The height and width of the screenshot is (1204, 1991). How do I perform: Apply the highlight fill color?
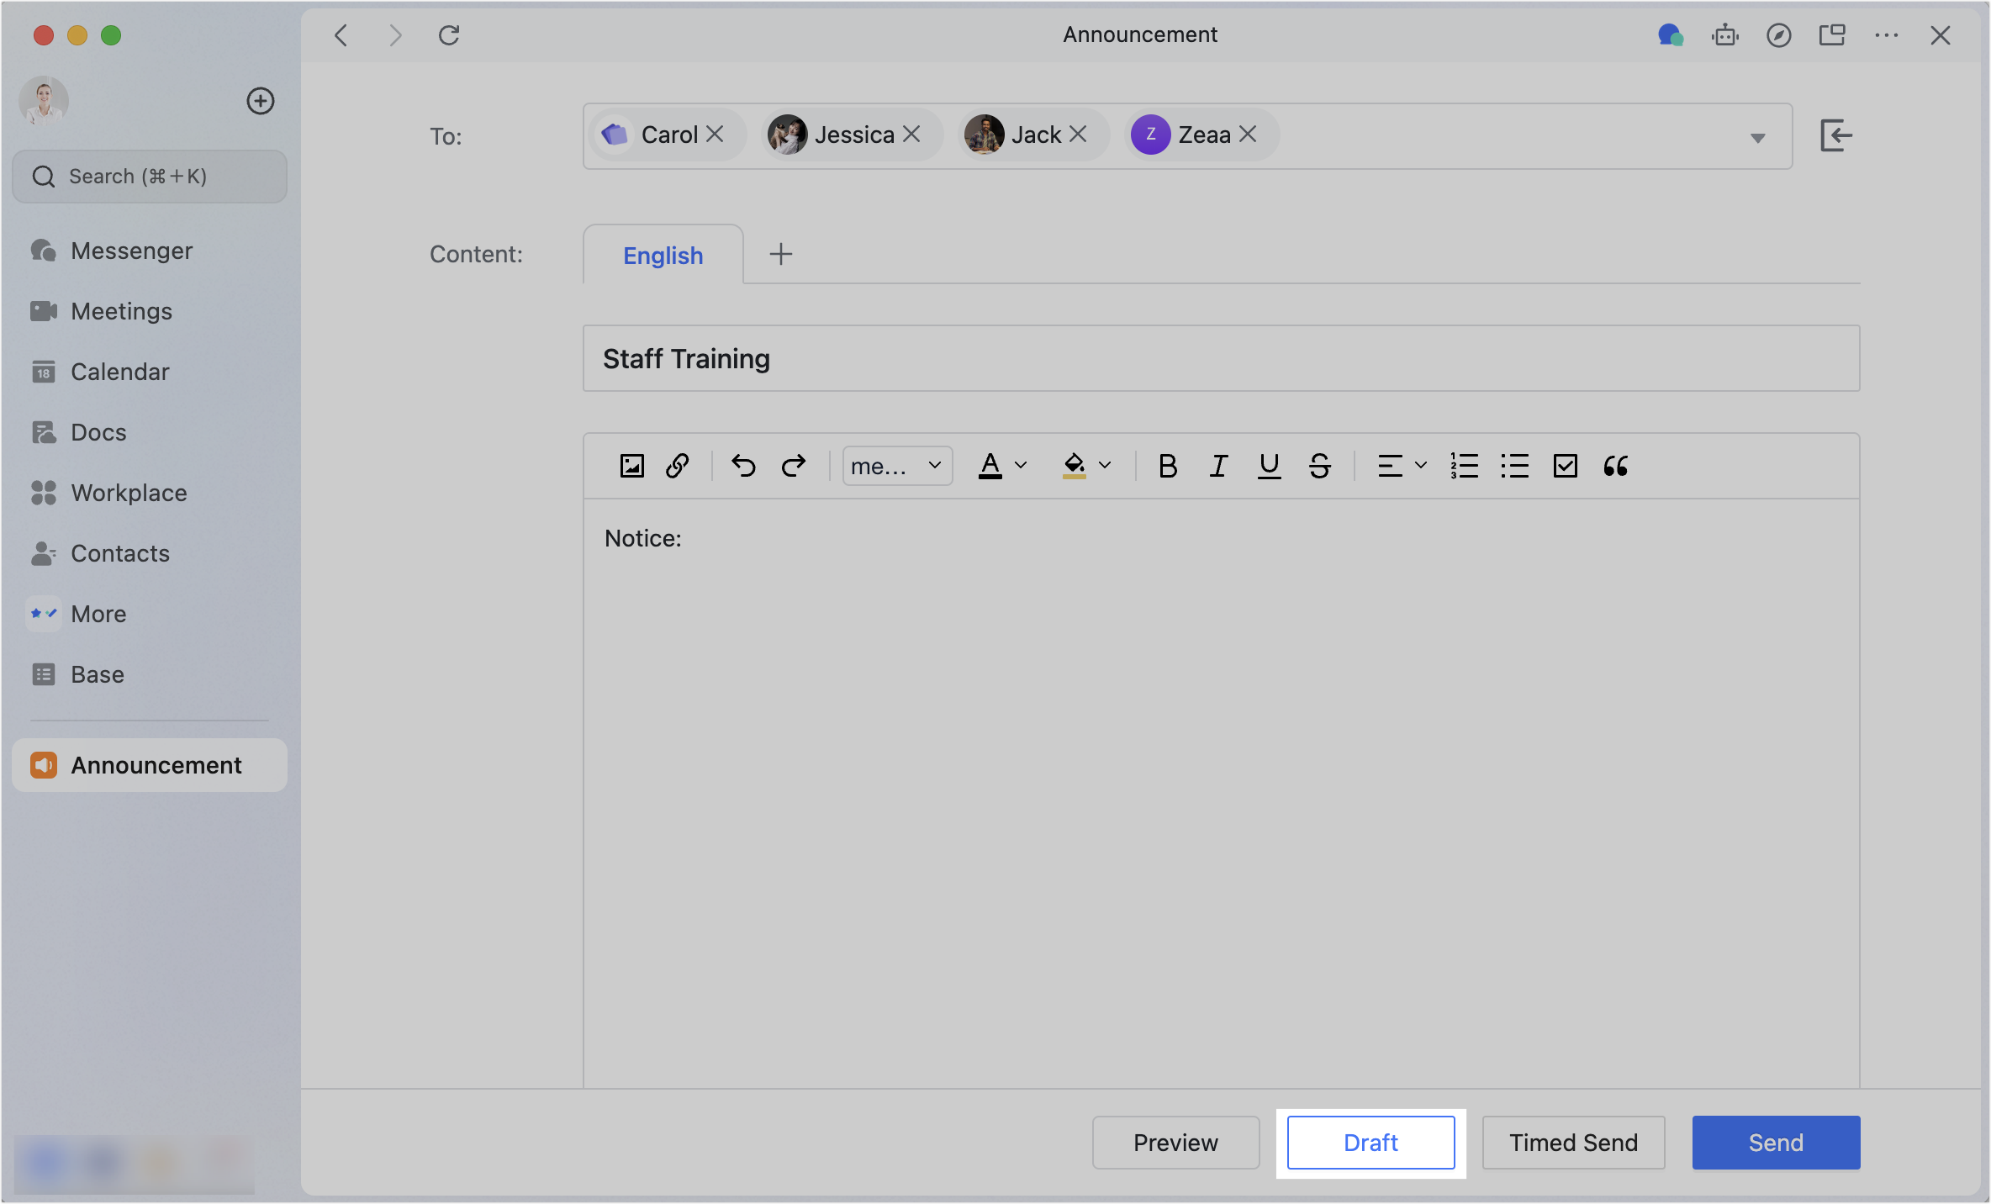[x=1074, y=466]
